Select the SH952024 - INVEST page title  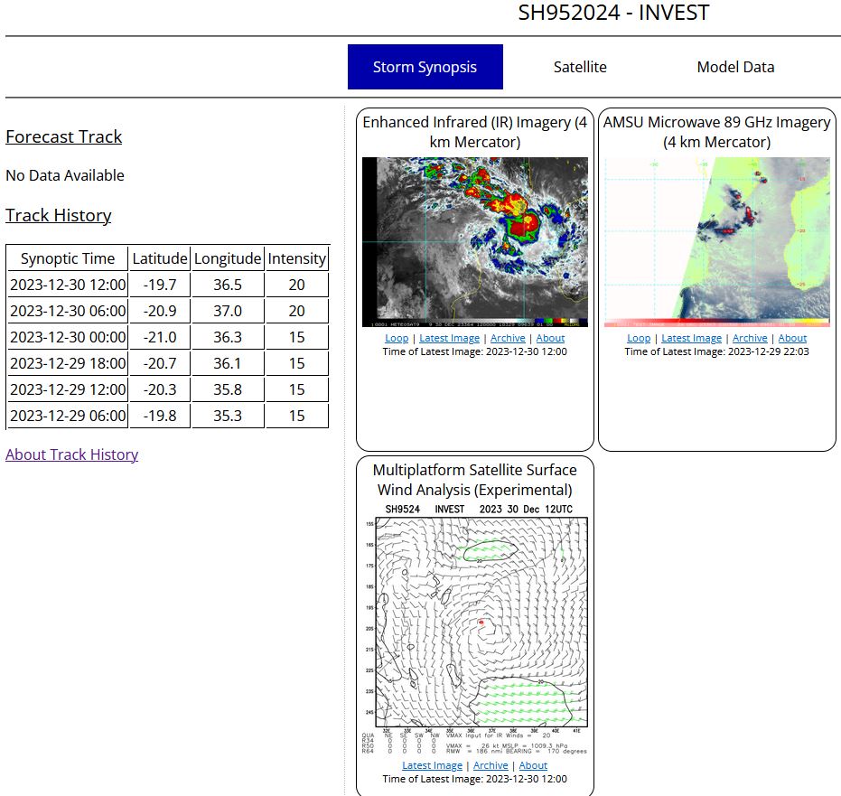click(x=613, y=13)
